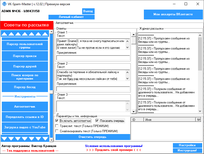Click the up-arrows strip in the sidebar
204x154 pixels.
click(25, 34)
